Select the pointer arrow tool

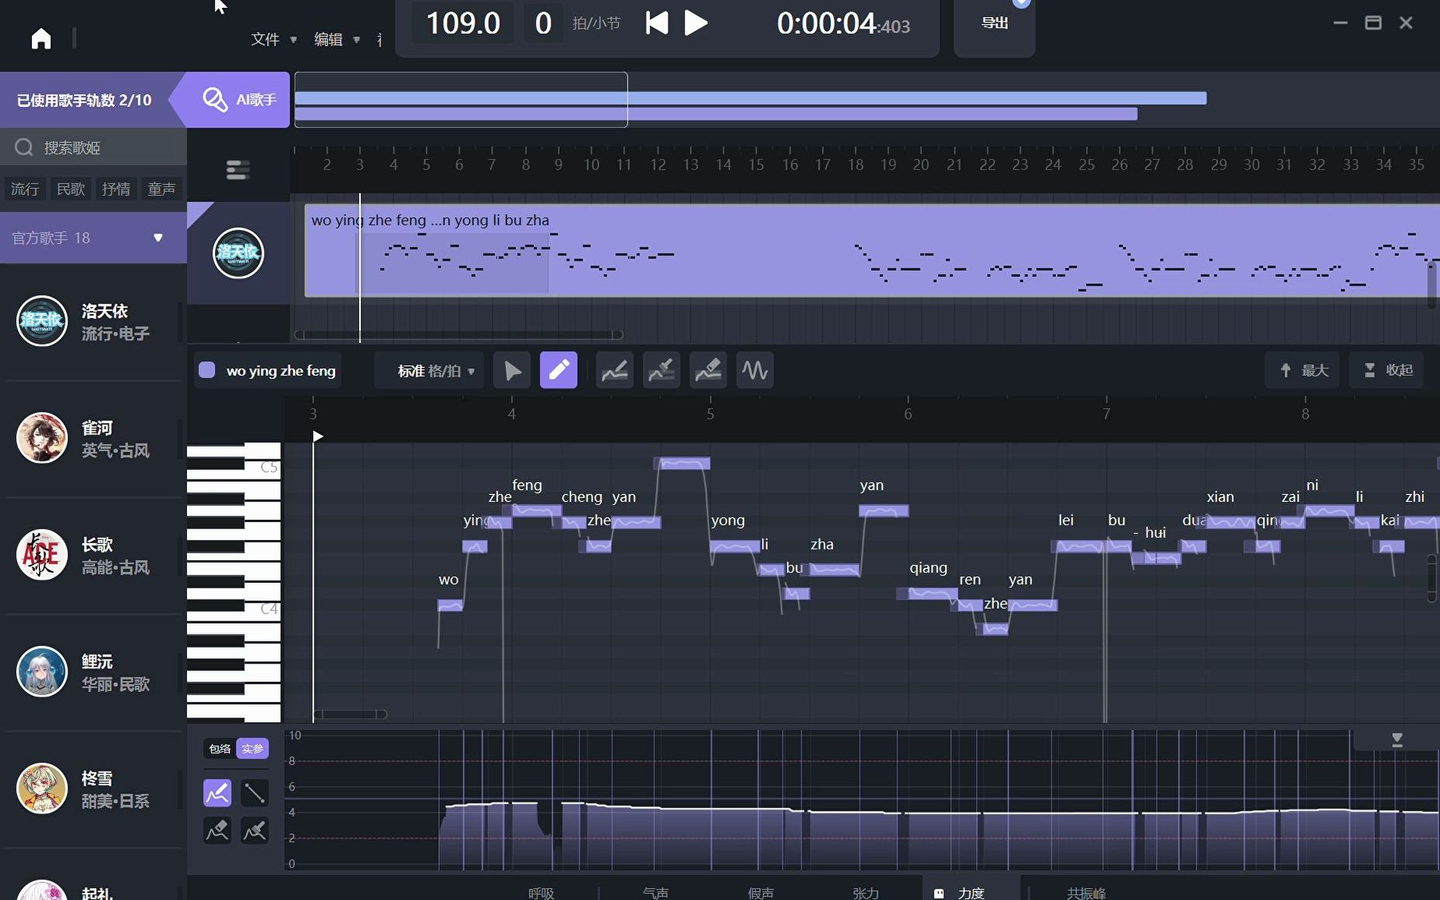pyautogui.click(x=512, y=370)
